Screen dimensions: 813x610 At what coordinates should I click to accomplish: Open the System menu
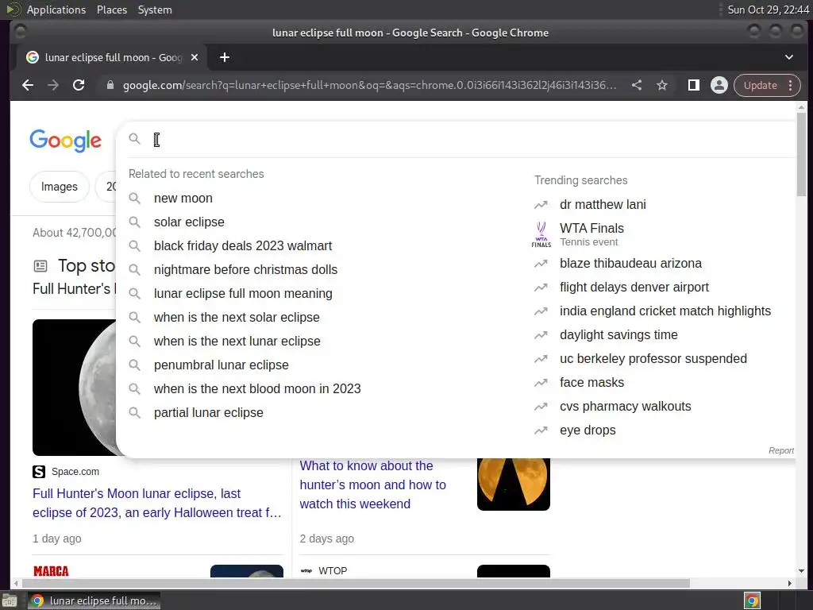point(155,10)
